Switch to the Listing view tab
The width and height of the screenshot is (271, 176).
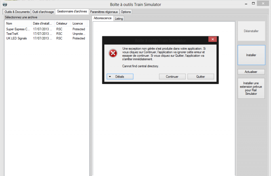coord(119,19)
